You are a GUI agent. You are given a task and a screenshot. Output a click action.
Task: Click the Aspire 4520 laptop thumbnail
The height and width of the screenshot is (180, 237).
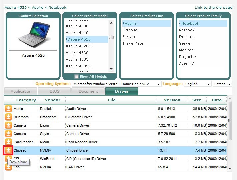click(34, 35)
